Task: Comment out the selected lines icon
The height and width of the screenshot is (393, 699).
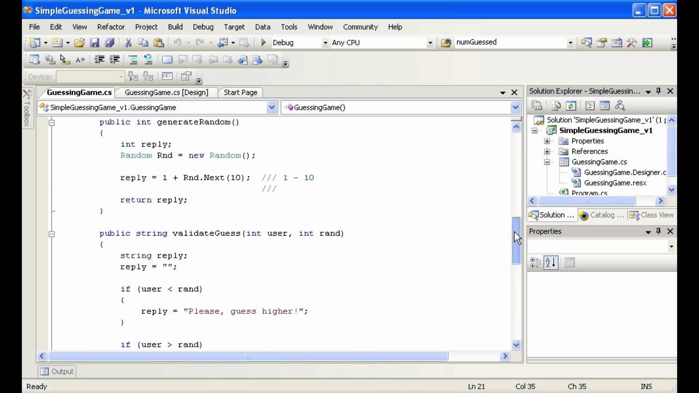Action: tap(133, 59)
